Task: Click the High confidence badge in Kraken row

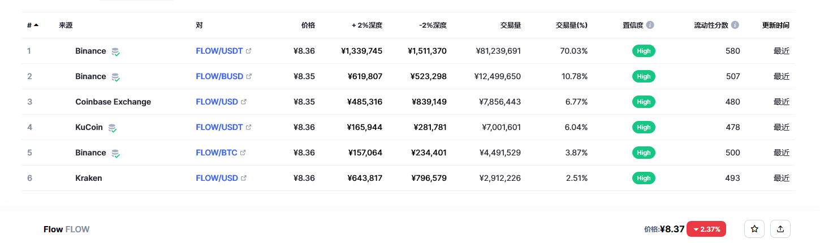Action: 644,178
